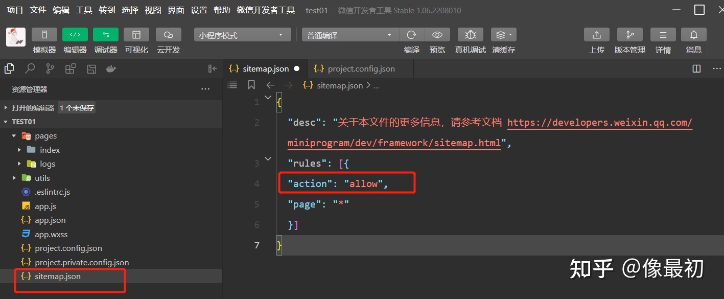
Task: Toggle the Simulator (模拟器) panel button
Action: coord(44,35)
